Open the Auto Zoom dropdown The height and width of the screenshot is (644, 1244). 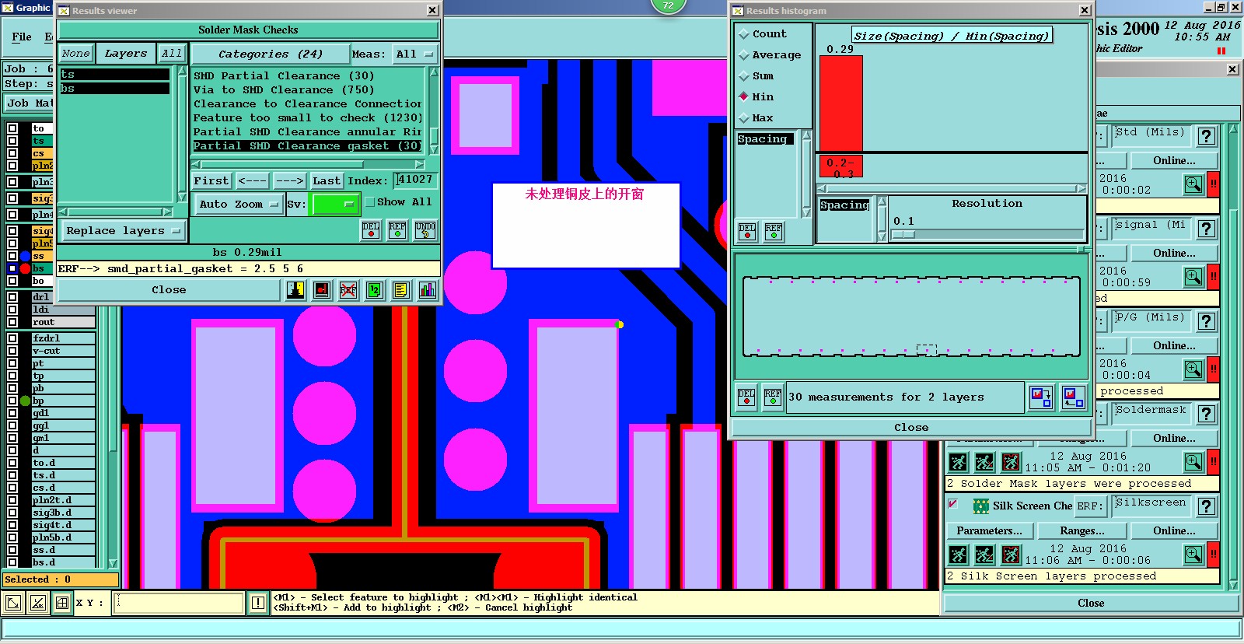click(x=238, y=205)
